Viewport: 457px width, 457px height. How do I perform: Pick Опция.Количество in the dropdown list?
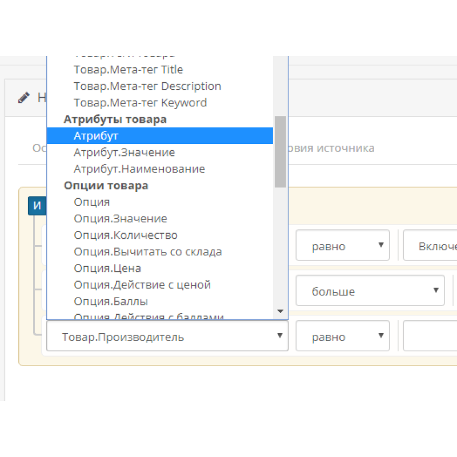tap(125, 235)
